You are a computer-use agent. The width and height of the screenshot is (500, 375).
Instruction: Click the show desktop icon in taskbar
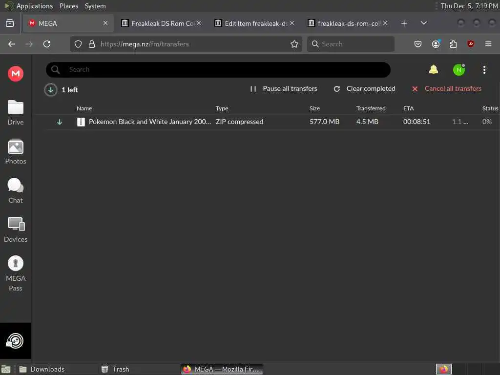coord(6,369)
